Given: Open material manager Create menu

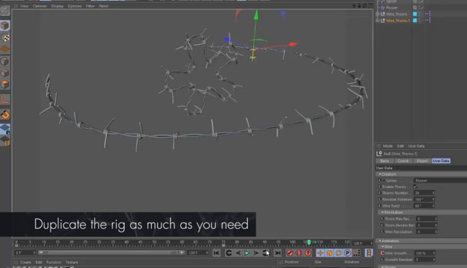Looking at the screenshot, I should pos(25,262).
